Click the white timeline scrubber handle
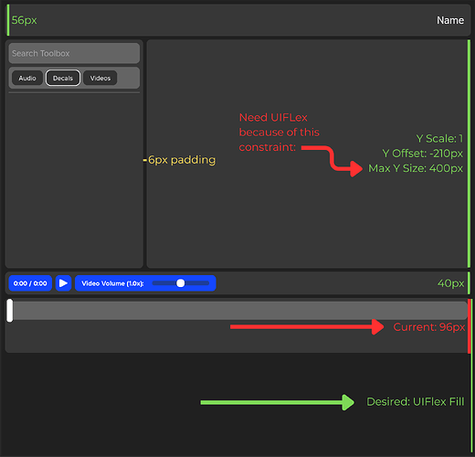 pos(10,310)
